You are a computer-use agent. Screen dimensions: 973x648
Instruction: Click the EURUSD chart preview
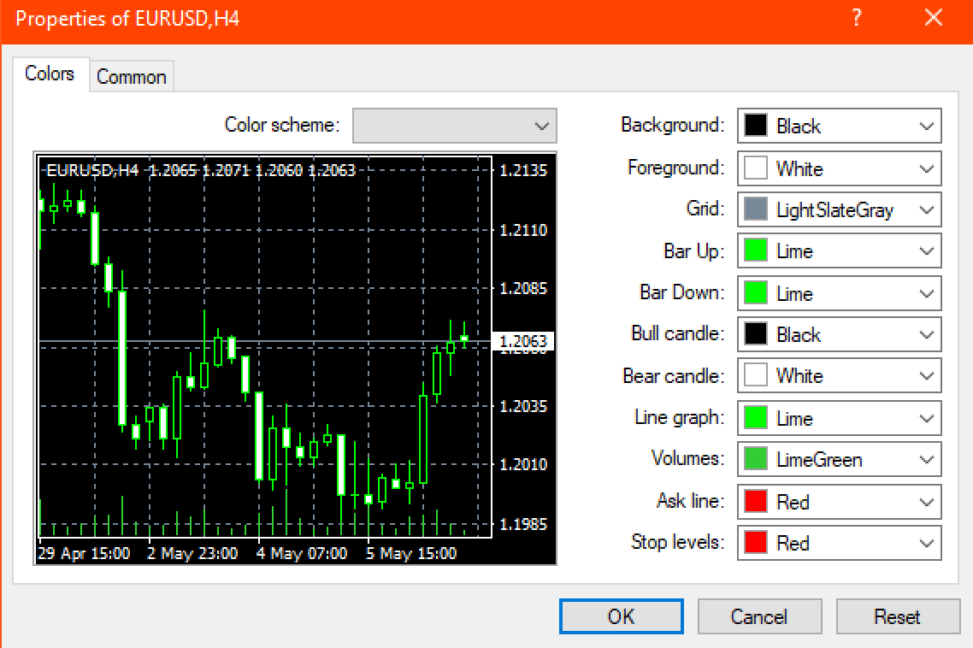[295, 358]
